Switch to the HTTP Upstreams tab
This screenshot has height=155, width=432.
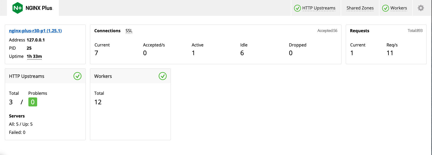tap(319, 8)
